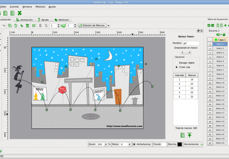Select the Escena 1 tab

(214, 31)
